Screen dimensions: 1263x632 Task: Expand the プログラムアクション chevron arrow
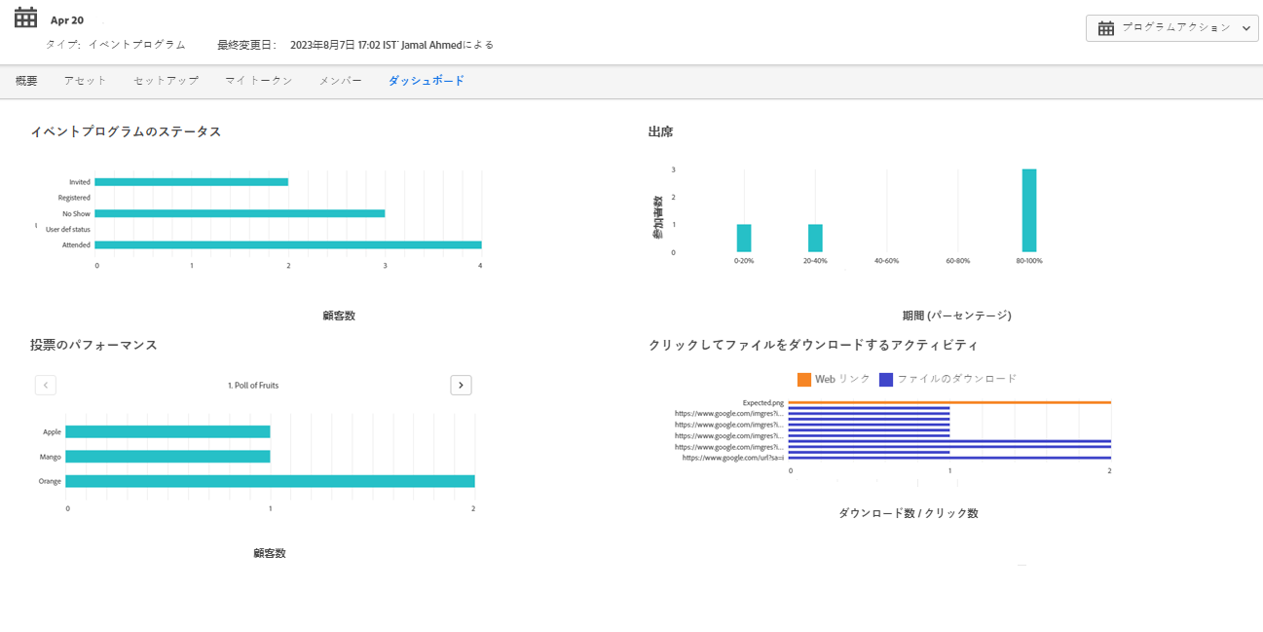click(x=1245, y=29)
